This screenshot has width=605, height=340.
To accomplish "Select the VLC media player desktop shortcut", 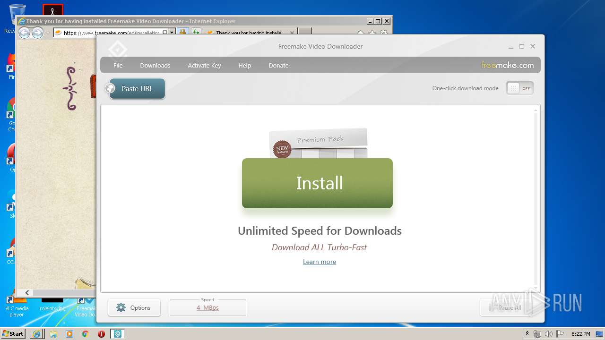I will (17, 306).
